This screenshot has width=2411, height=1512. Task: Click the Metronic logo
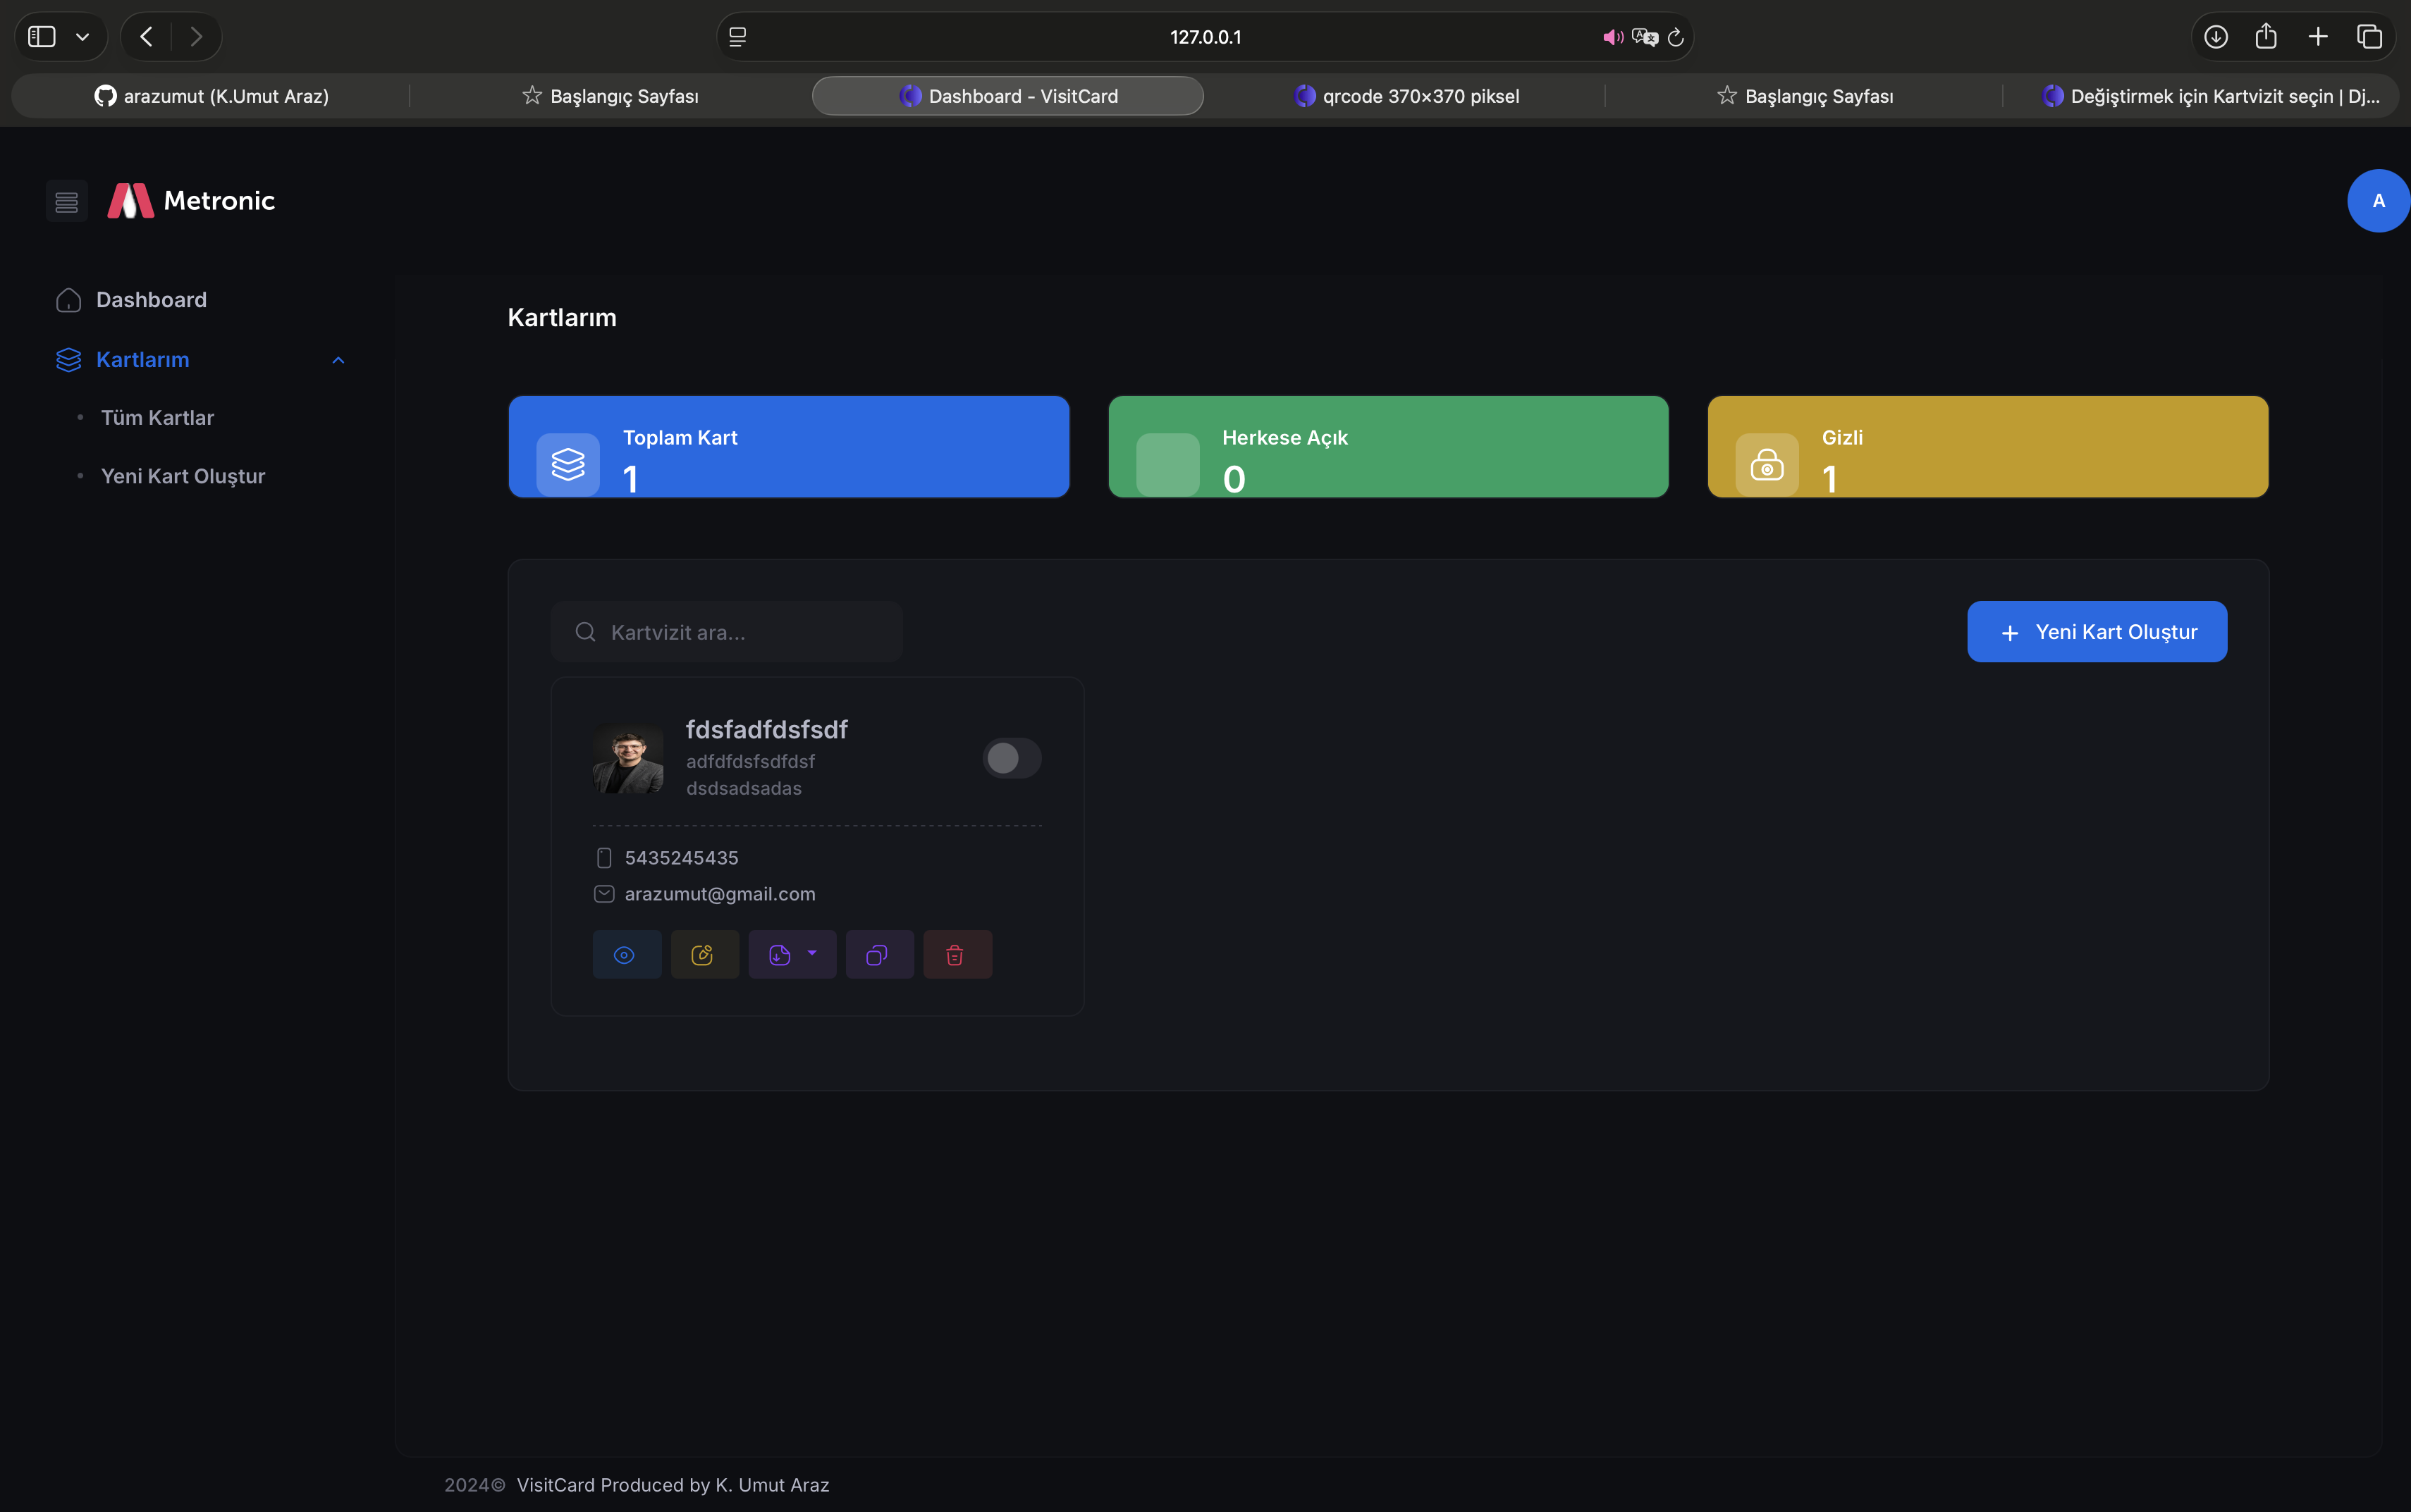pos(190,200)
